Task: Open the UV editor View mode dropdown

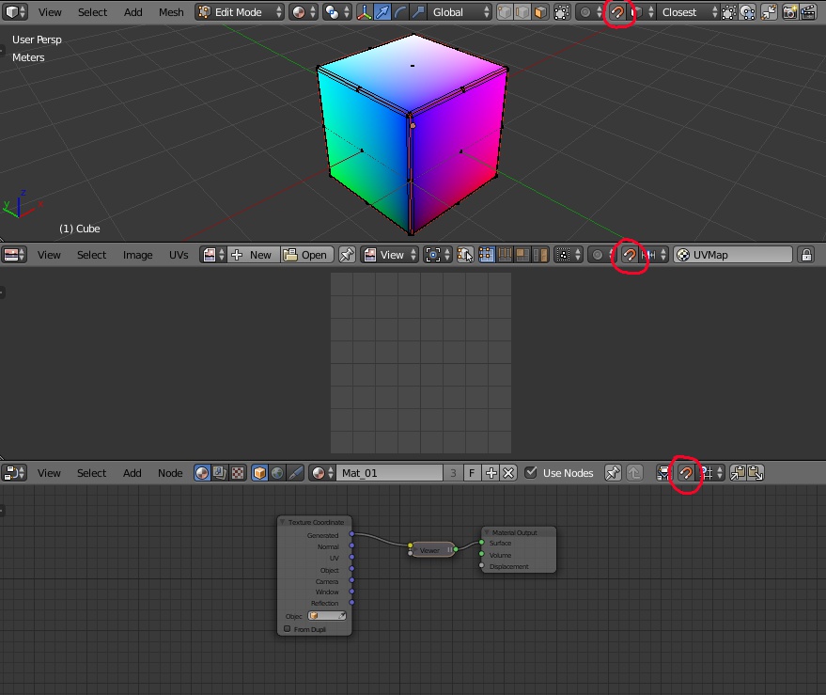Action: click(390, 255)
